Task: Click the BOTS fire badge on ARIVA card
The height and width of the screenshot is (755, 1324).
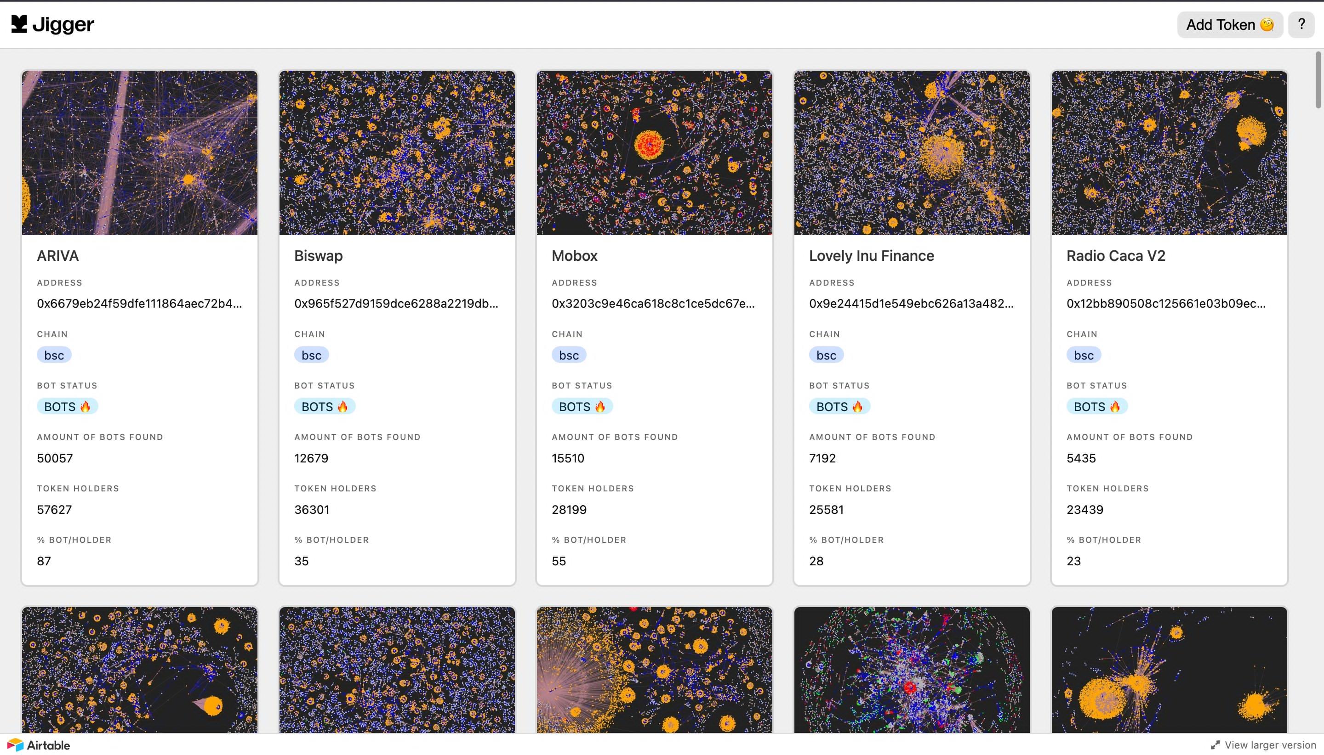Action: [x=67, y=406]
